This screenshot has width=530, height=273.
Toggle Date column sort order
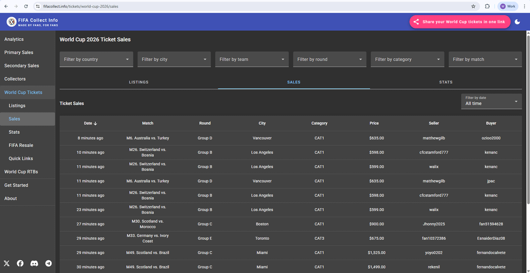coord(91,123)
